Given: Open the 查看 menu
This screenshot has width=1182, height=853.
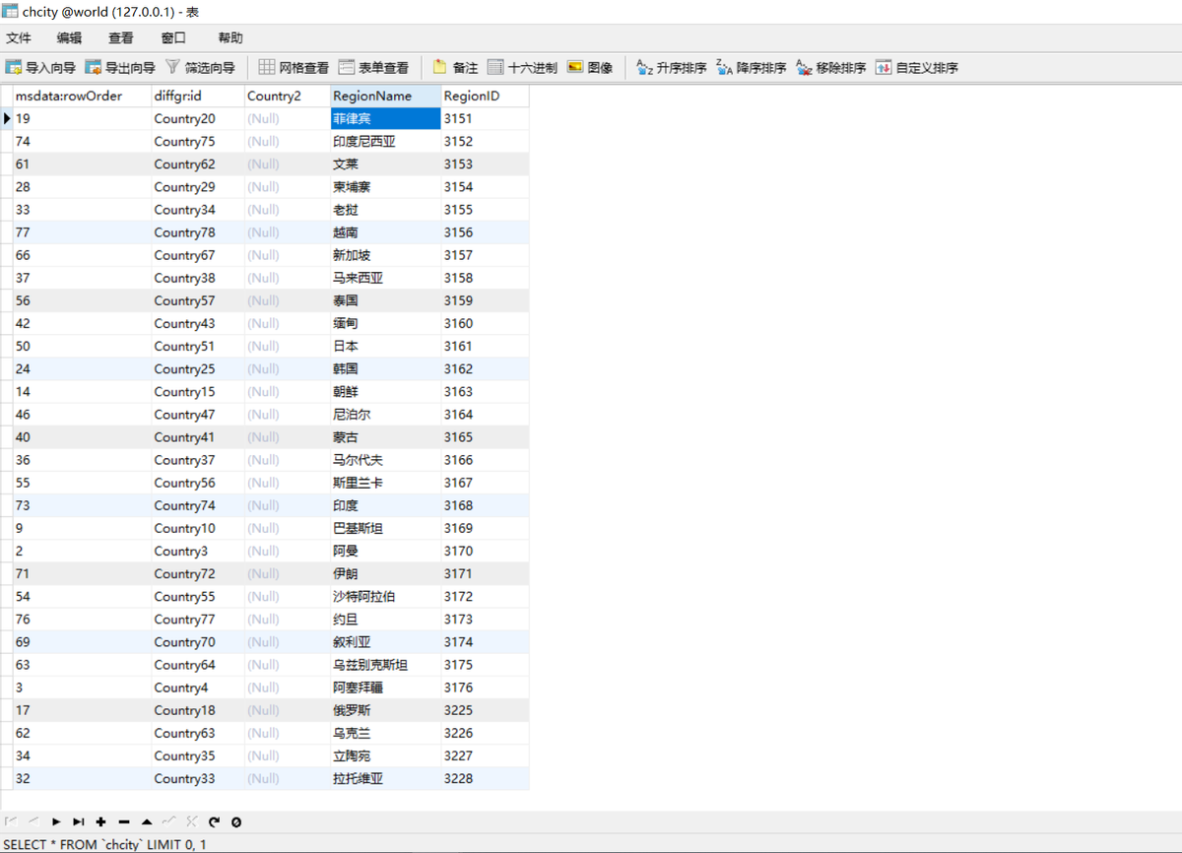Looking at the screenshot, I should coord(121,37).
